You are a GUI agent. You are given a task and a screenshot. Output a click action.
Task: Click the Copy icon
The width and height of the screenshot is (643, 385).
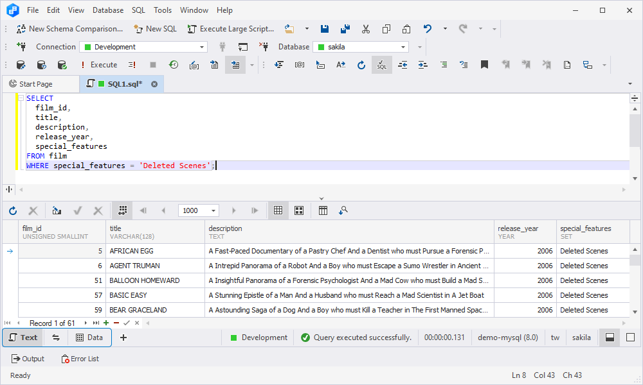click(x=386, y=29)
